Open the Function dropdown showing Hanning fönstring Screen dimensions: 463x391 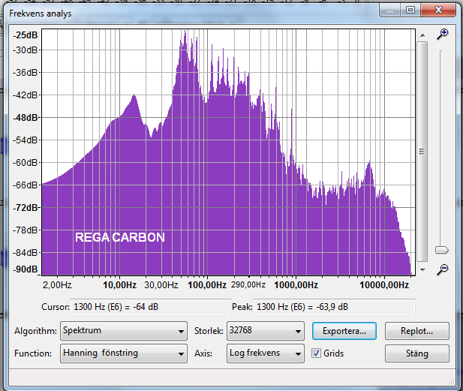pos(124,353)
